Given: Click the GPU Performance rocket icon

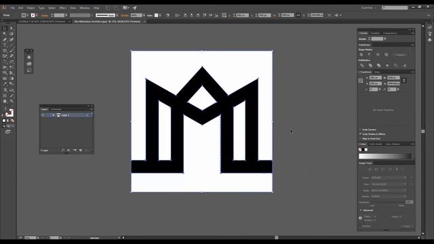Looking at the screenshot, I should [135, 7].
